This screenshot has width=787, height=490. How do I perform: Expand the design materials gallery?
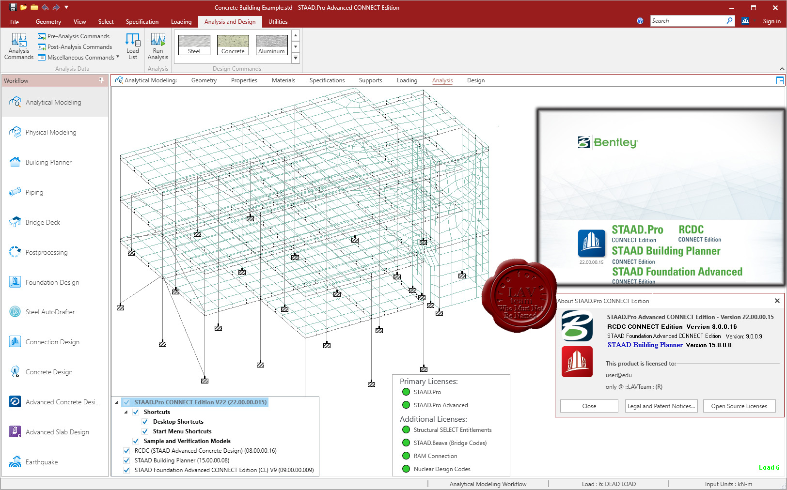pyautogui.click(x=296, y=58)
